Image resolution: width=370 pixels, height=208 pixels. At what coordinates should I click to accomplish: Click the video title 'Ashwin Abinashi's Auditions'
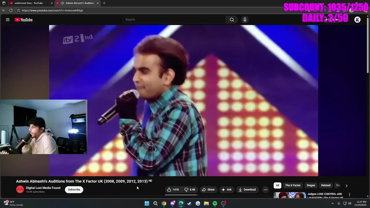(x=82, y=181)
